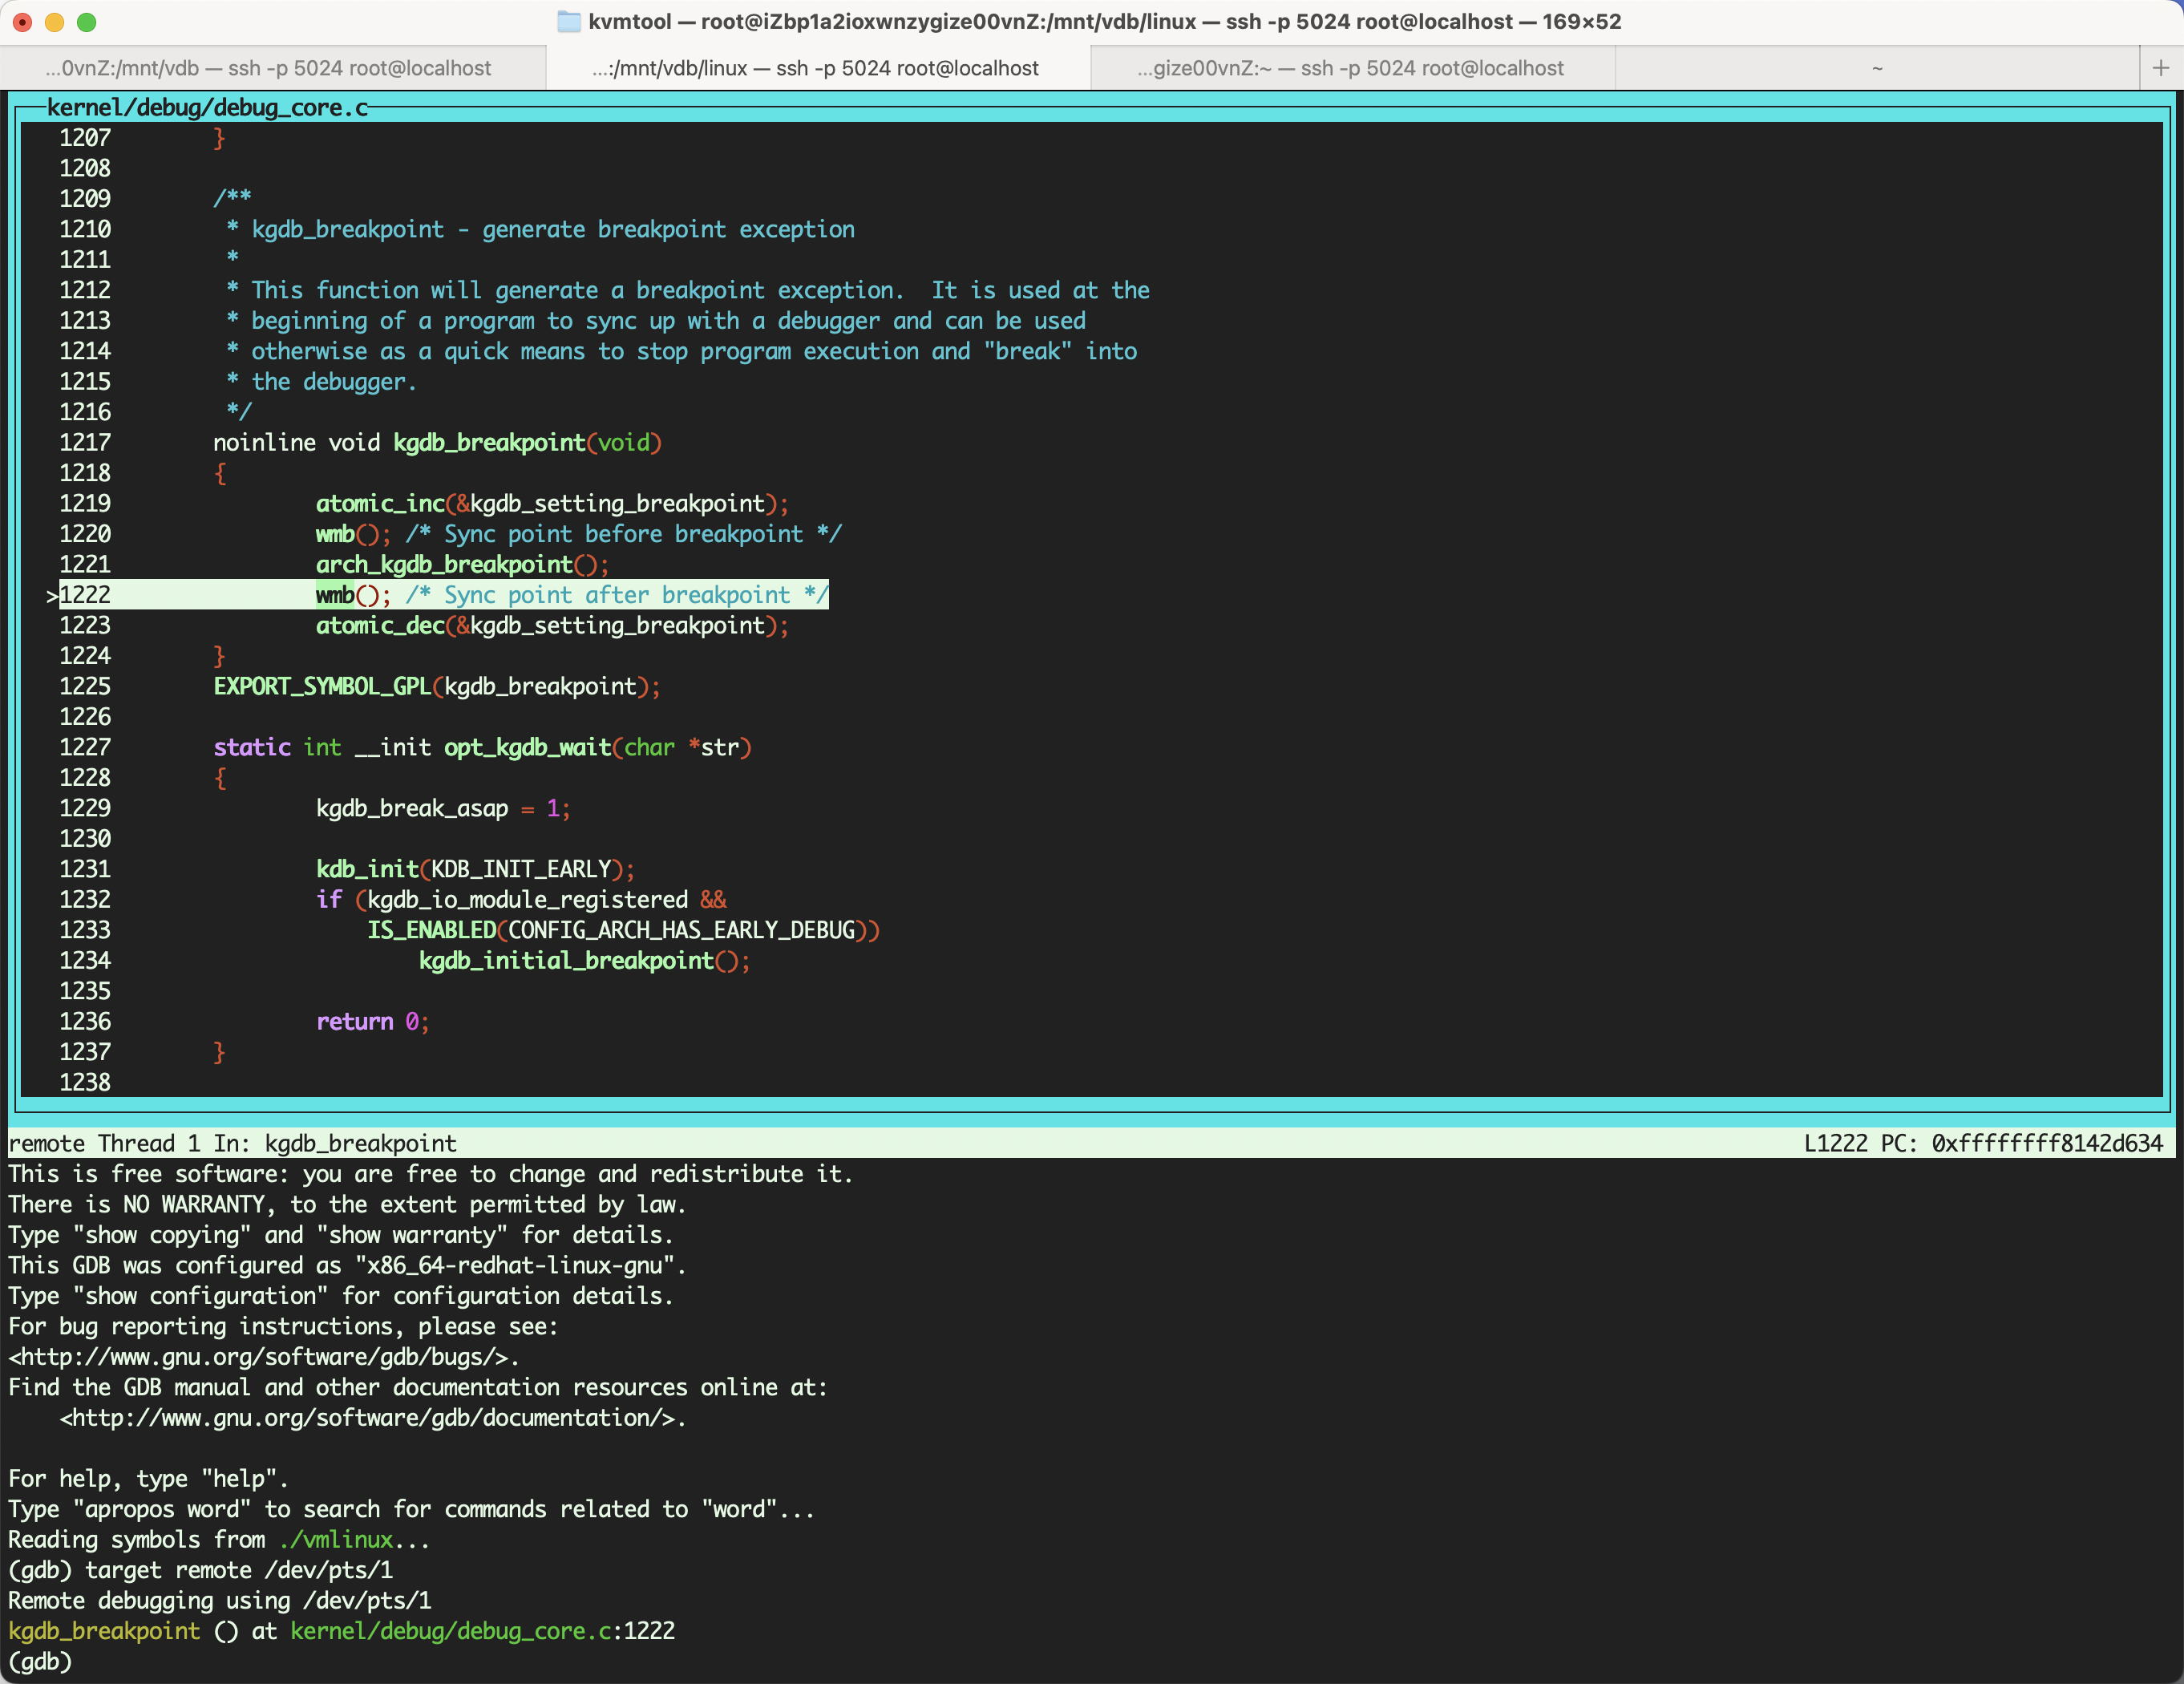
Task: Click the current line arrow marker at 1222
Action: pyautogui.click(x=52, y=596)
